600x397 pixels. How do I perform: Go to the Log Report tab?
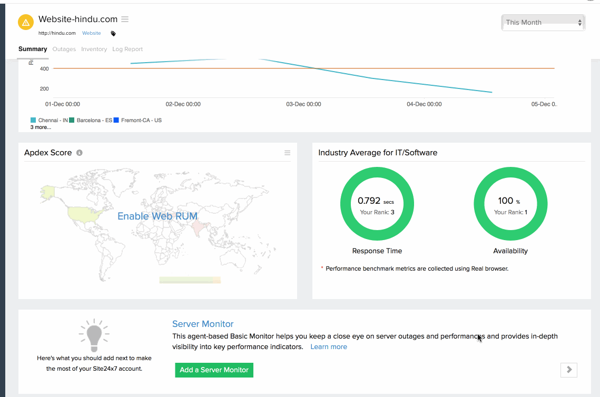click(x=127, y=49)
